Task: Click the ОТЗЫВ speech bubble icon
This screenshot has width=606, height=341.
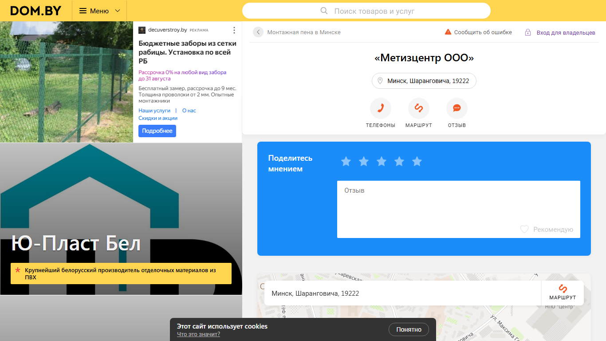Action: point(456,108)
